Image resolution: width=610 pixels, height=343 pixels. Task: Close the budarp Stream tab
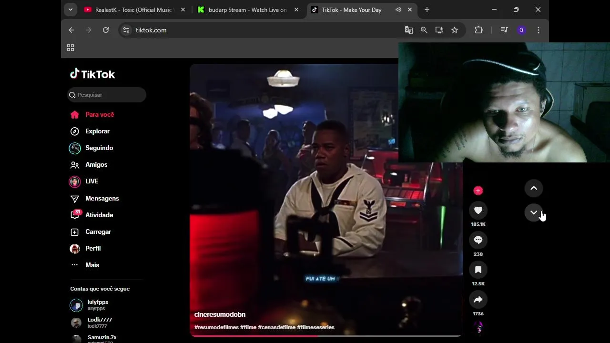click(296, 10)
